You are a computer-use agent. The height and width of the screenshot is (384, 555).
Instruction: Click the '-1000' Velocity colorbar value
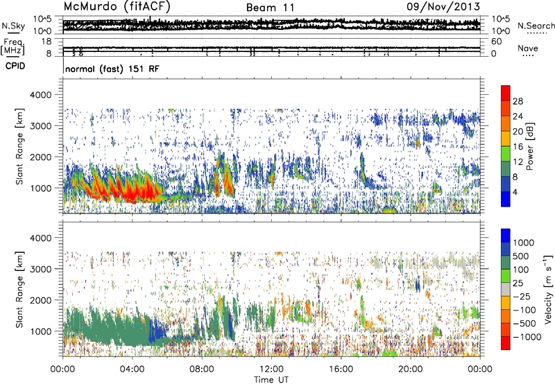(x=527, y=337)
